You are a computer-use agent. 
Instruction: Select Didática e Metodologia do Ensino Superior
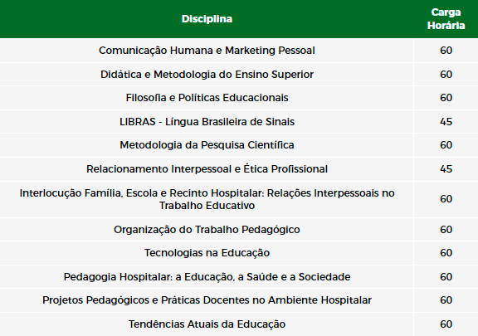207,75
